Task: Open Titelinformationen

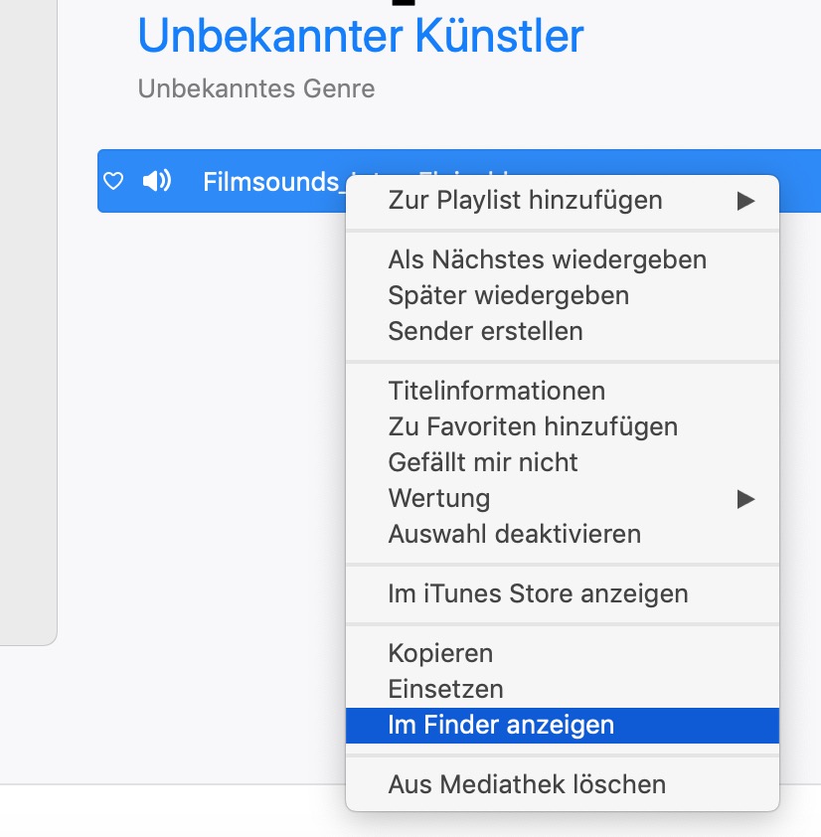Action: (x=496, y=391)
